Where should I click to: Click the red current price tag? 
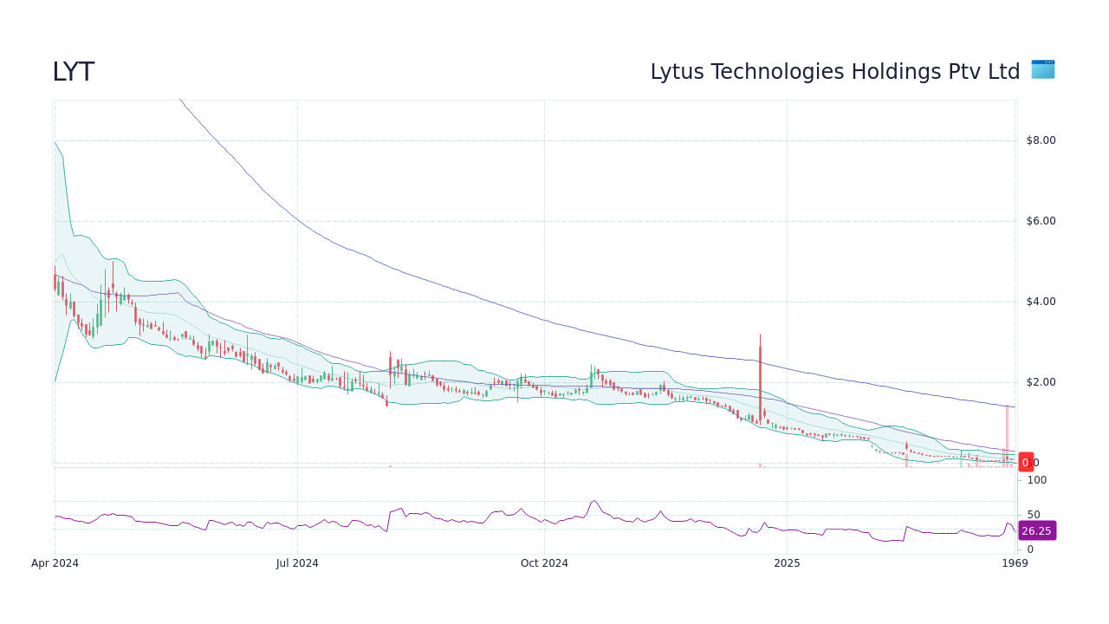pyautogui.click(x=1026, y=462)
